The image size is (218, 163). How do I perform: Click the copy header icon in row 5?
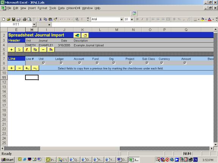tap(35, 49)
